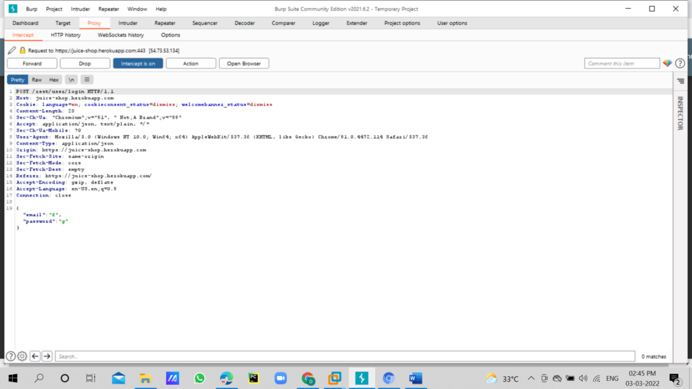Viewport: 692px width, 389px height.
Task: Click the search settings gear icon
Action: 22,356
